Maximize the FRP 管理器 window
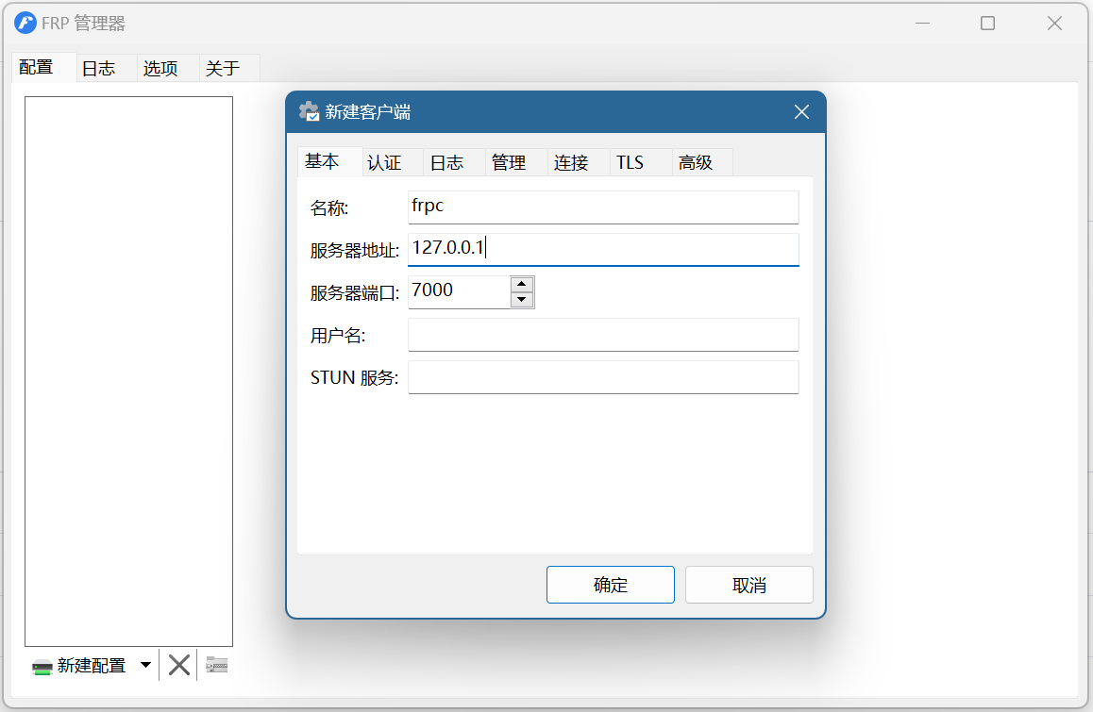1093x712 pixels. 987,24
